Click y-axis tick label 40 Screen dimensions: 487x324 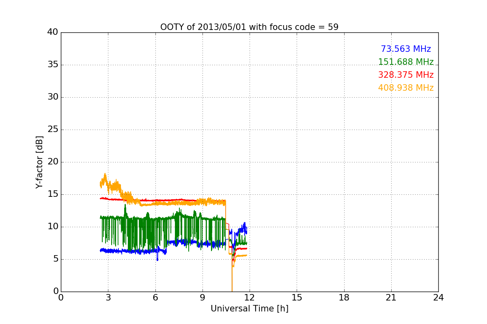(x=53, y=32)
